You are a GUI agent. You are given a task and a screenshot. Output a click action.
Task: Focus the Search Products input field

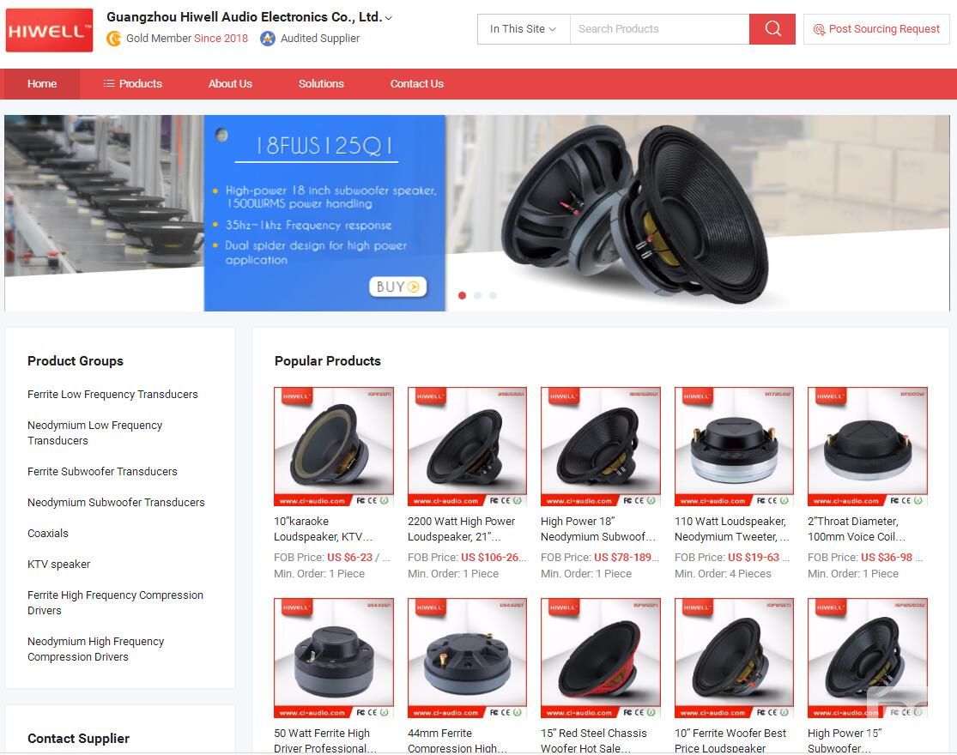pos(659,28)
